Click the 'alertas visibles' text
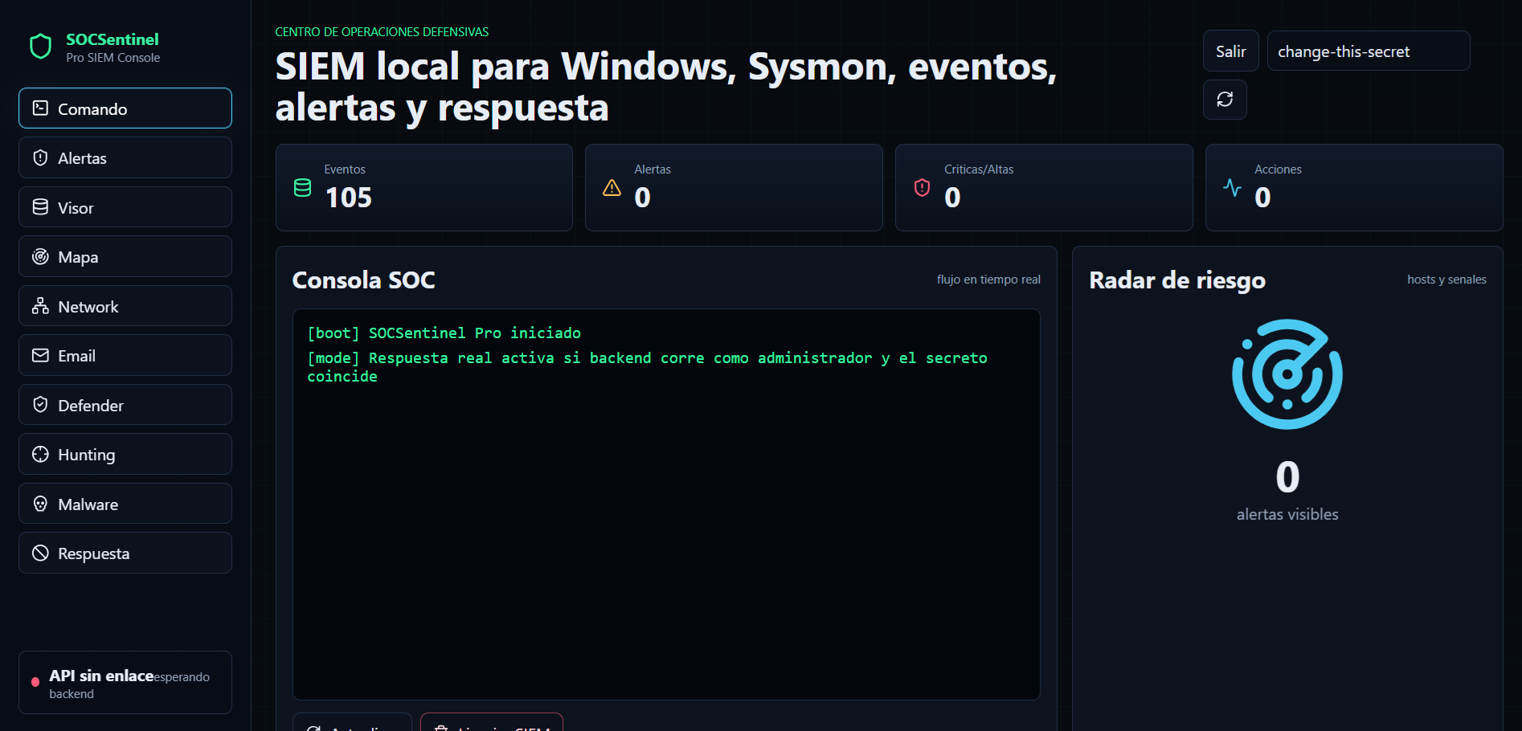 [1287, 514]
